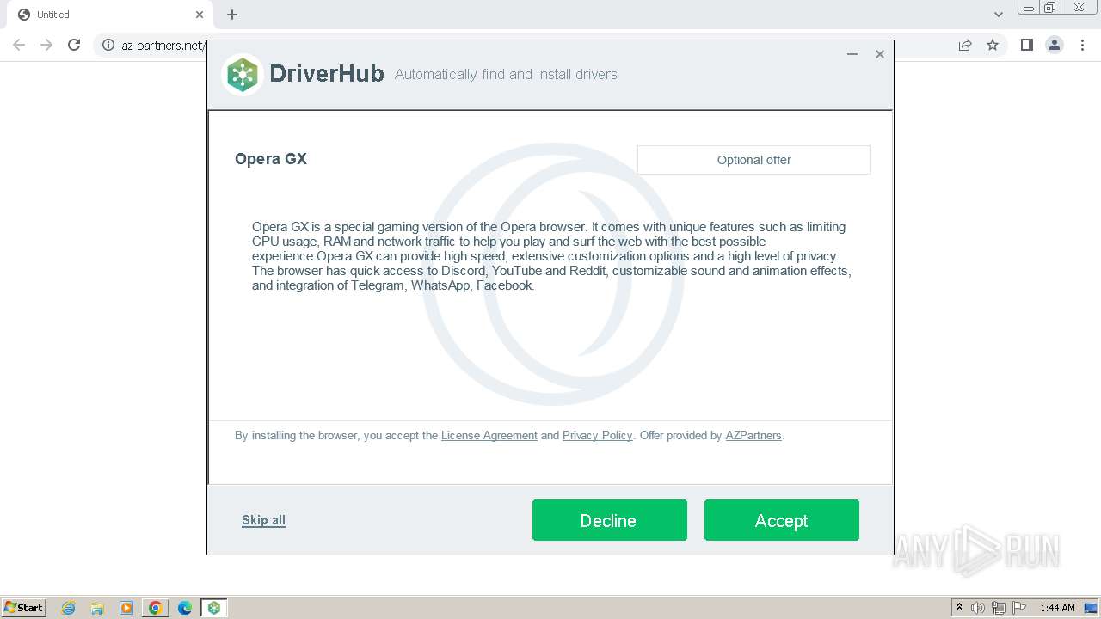The height and width of the screenshot is (619, 1101).
Task: Open the License Agreement link
Action: (489, 436)
